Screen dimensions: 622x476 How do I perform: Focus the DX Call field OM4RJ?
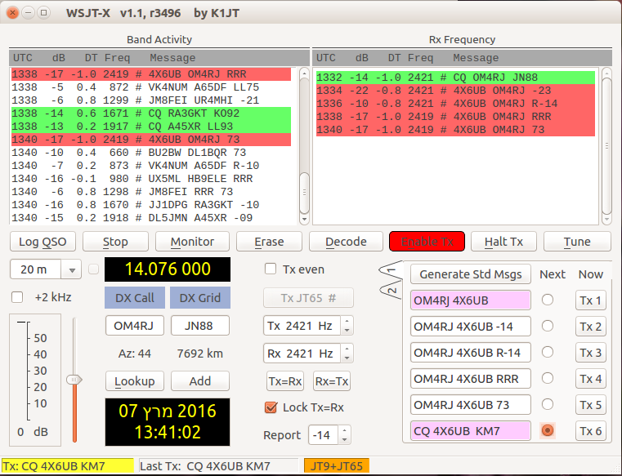click(x=135, y=326)
